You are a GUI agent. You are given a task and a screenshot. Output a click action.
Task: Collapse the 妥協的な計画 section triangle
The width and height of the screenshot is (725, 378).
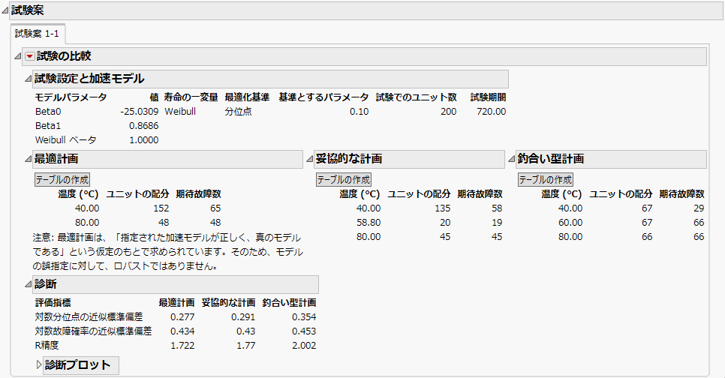click(x=309, y=159)
